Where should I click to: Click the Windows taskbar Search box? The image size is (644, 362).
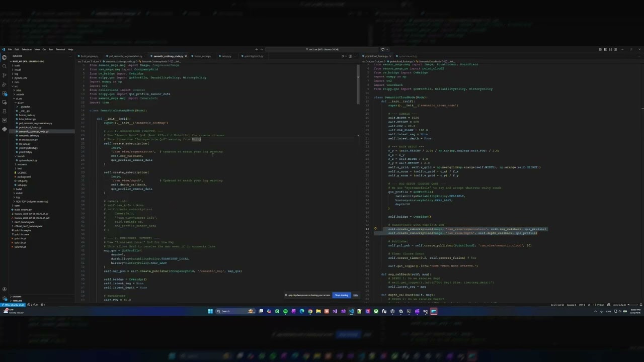tap(235, 311)
